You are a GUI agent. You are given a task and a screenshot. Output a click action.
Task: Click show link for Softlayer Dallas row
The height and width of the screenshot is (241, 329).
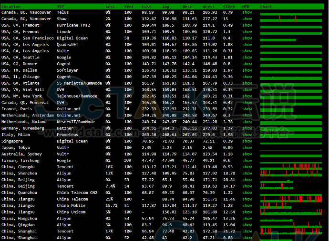(247, 70)
